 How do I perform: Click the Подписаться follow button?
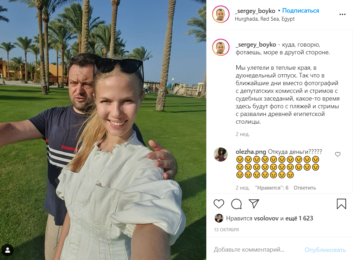click(300, 11)
